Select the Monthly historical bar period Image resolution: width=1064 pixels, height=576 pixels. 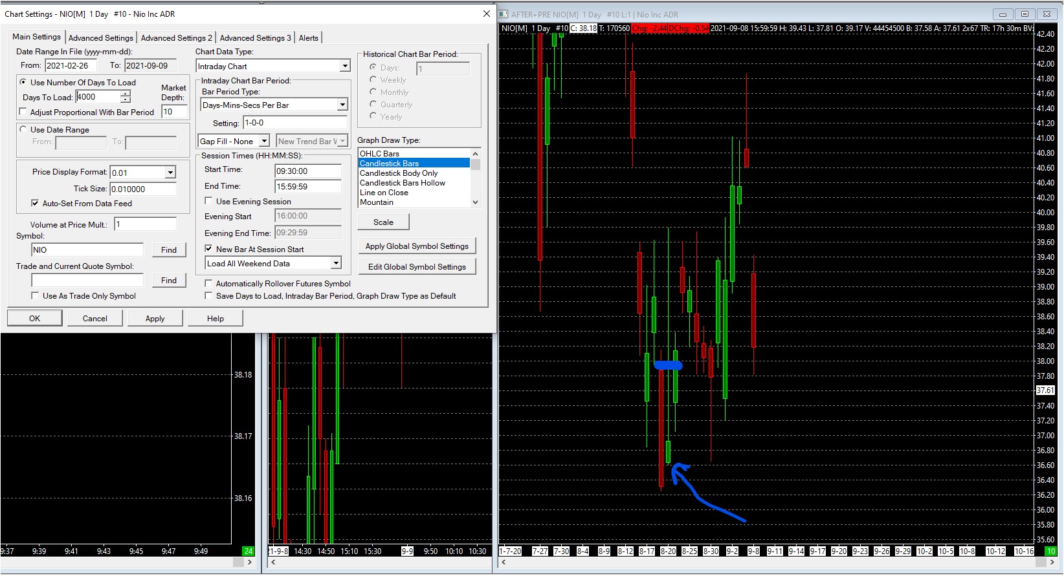coord(373,92)
